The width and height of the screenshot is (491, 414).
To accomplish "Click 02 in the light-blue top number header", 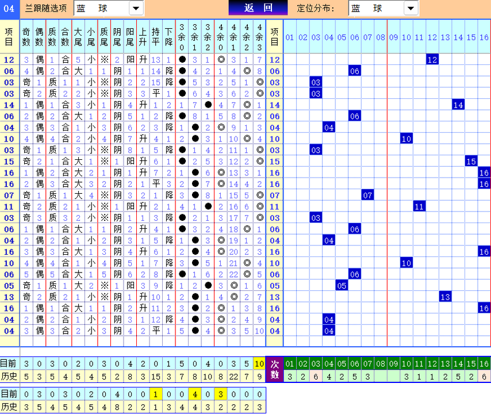I will pyautogui.click(x=303, y=37).
